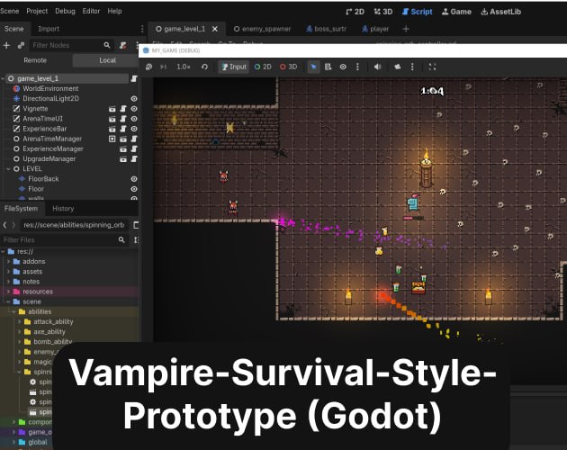Click next frame step button
This screenshot has width=567, height=450.
tap(163, 67)
